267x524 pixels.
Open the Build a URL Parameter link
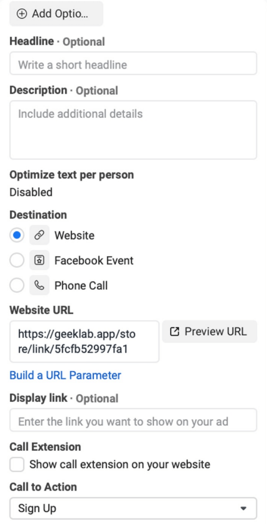[x=65, y=375]
